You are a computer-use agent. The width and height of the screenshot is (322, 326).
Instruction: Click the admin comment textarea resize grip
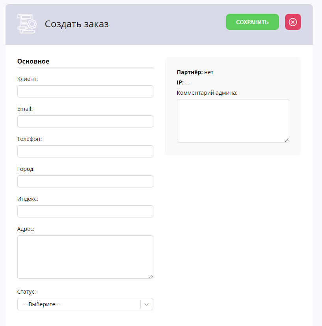(287, 140)
